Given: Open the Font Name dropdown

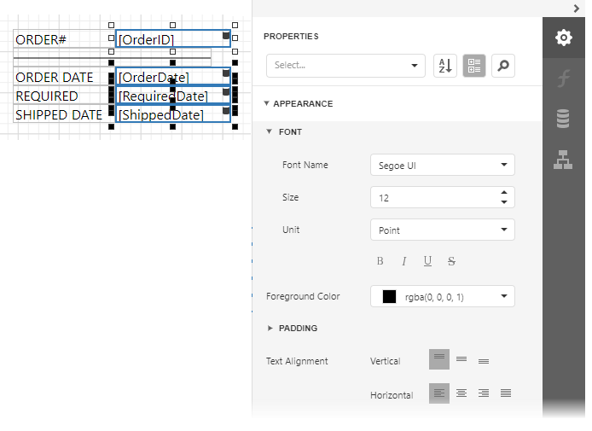Looking at the screenshot, I should [x=442, y=165].
